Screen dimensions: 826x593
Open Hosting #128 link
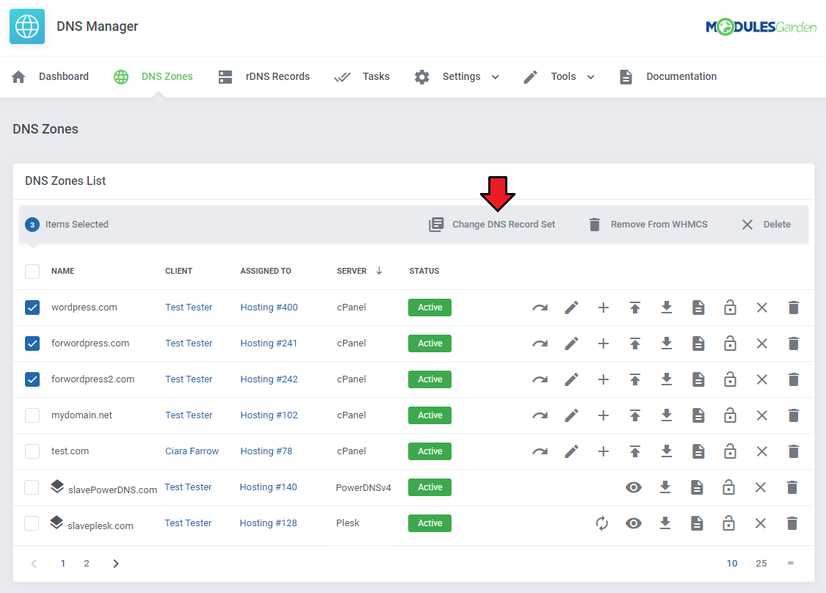tap(268, 523)
